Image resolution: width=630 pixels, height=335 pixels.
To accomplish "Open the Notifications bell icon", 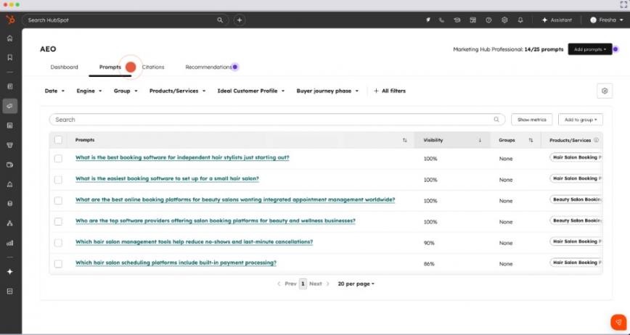I will [x=520, y=20].
